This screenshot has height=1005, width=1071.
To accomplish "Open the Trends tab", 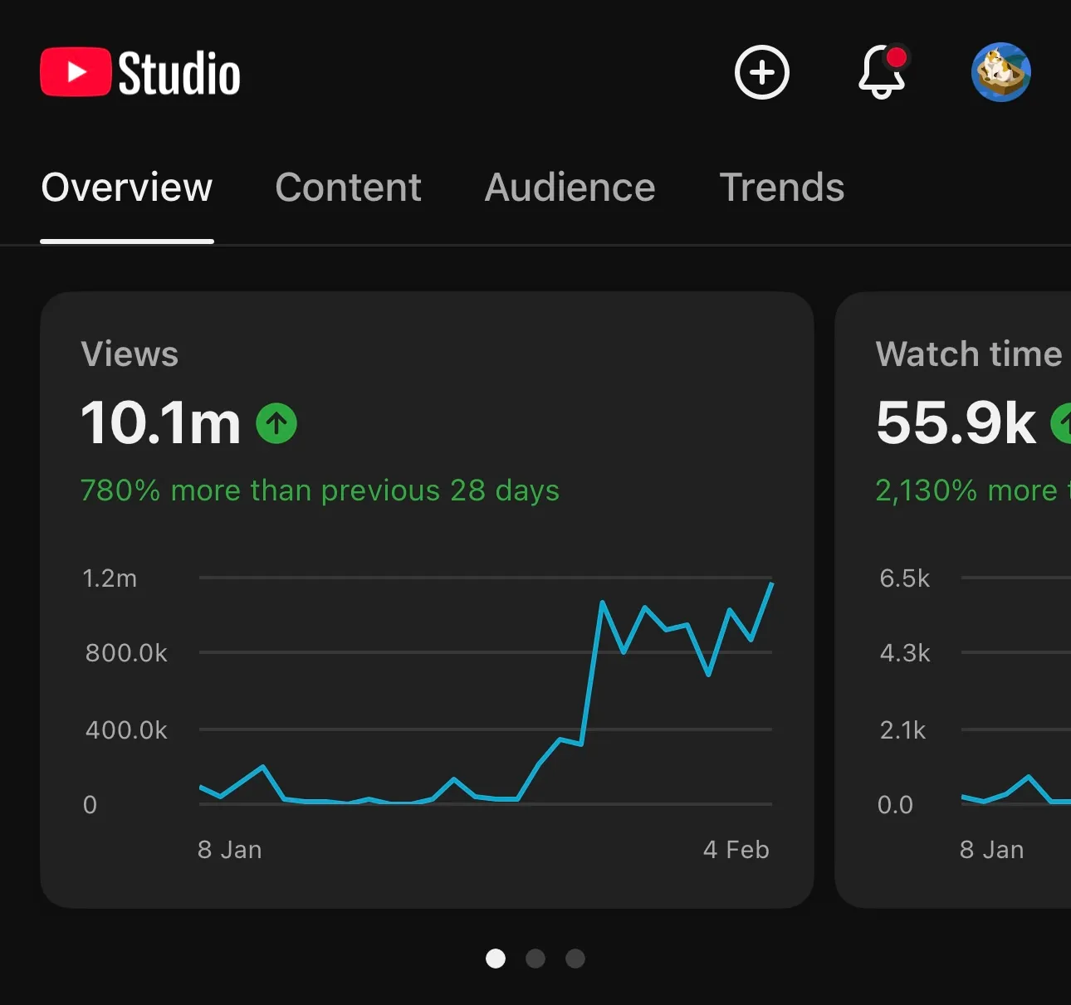I will click(x=782, y=188).
